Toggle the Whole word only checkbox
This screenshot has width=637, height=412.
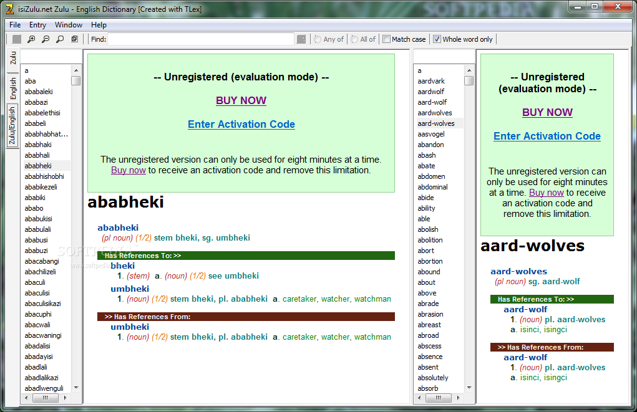(x=437, y=39)
